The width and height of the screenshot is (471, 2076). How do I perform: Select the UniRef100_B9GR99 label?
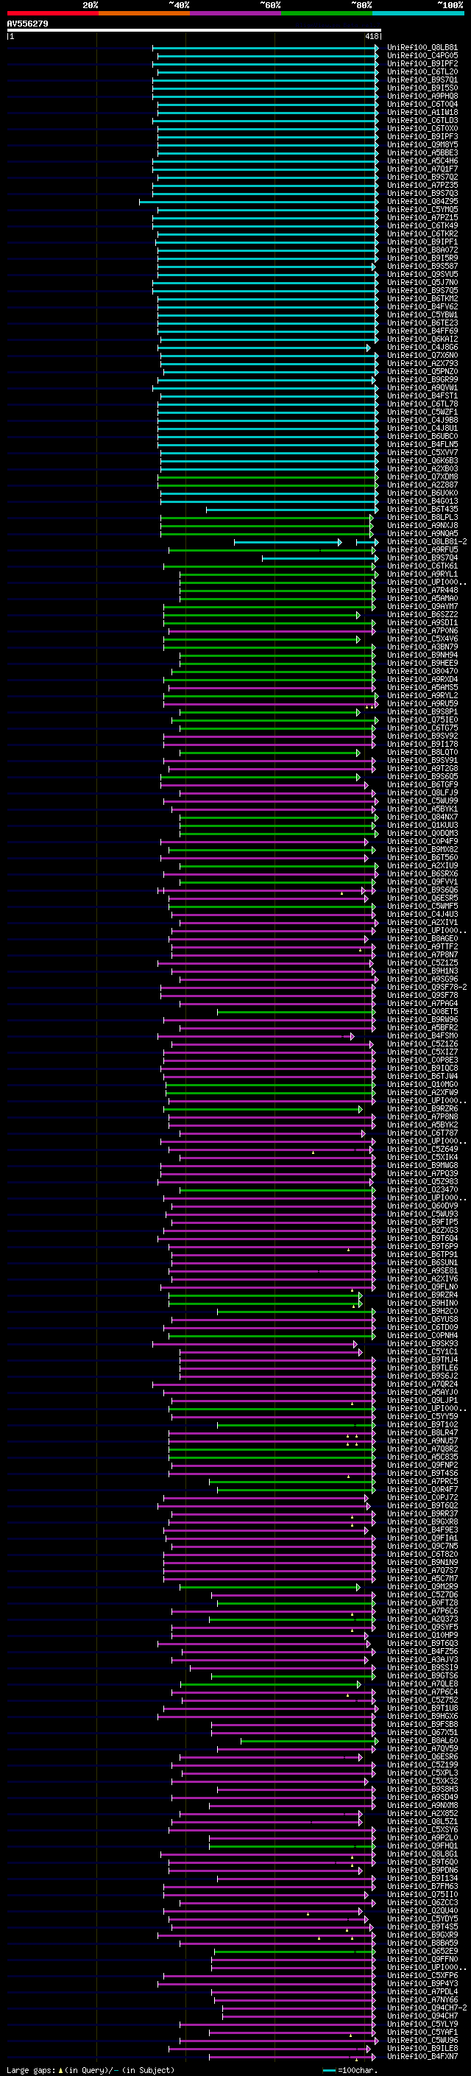pyautogui.click(x=422, y=379)
